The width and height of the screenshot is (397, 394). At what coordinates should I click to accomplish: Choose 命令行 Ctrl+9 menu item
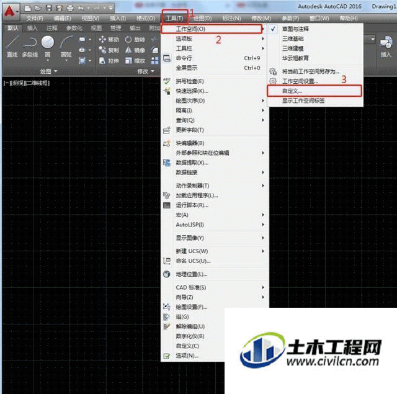[215, 58]
